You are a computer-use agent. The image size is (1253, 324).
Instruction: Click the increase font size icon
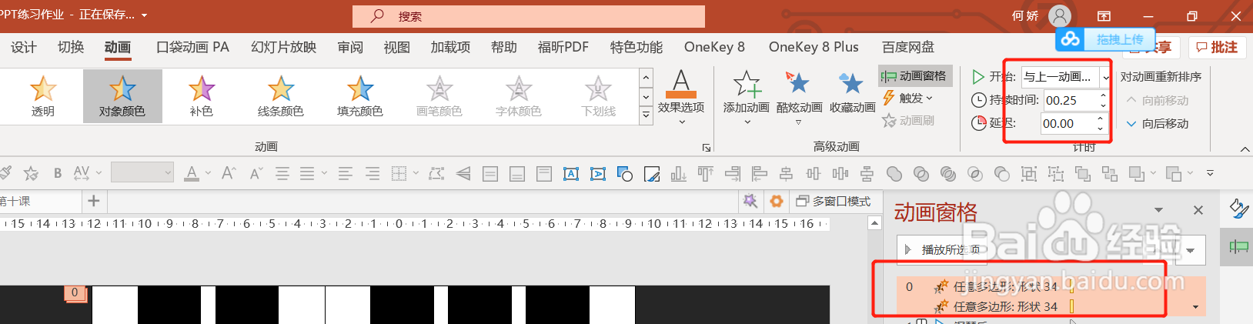tap(229, 174)
